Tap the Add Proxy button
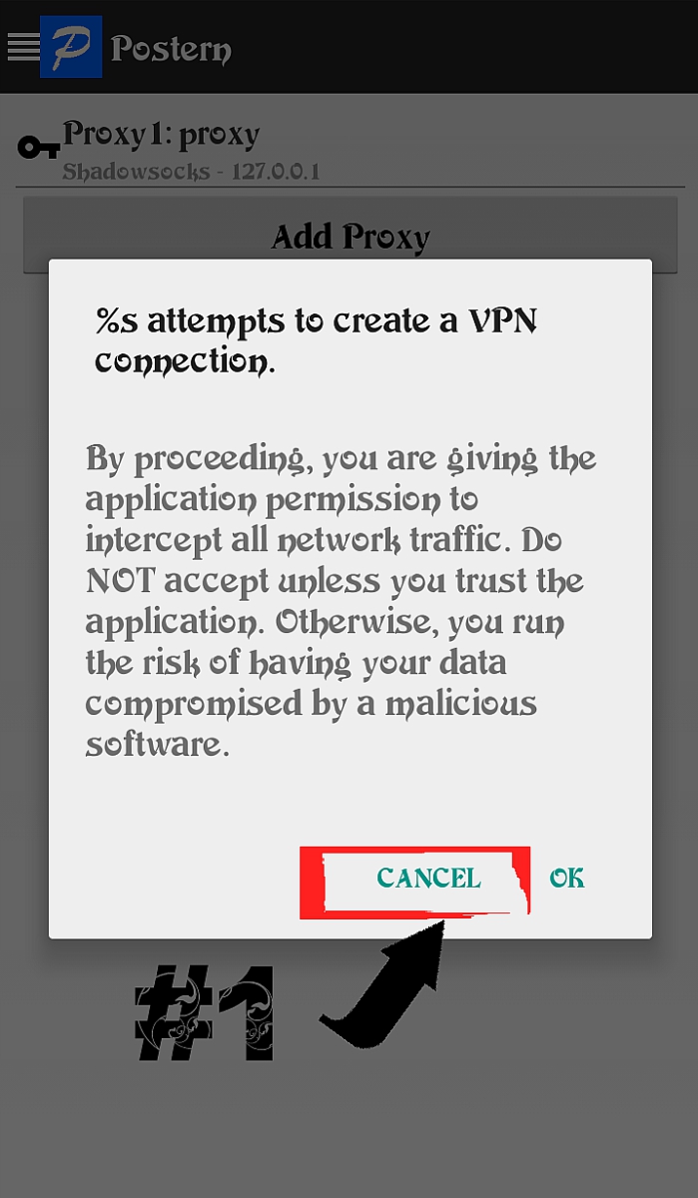 point(350,236)
